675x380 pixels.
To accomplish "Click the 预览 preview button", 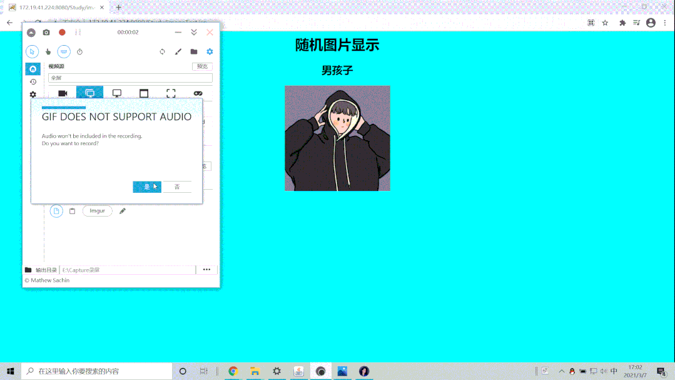I will point(202,66).
